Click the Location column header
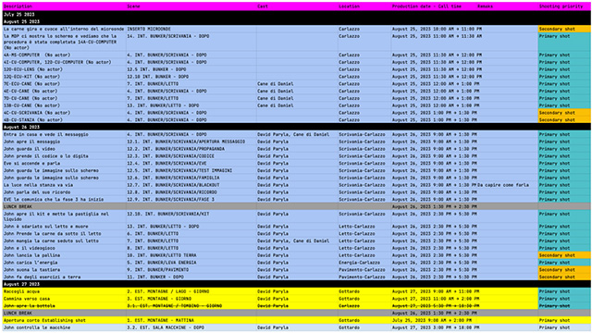The width and height of the screenshot is (592, 333). point(349,6)
